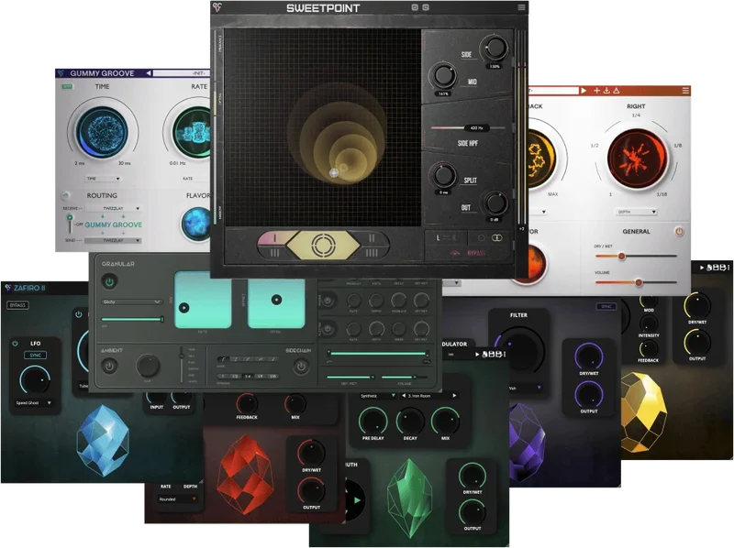Click Sync in purple Filter plugin
Image resolution: width=734 pixels, height=548 pixels.
coord(606,306)
